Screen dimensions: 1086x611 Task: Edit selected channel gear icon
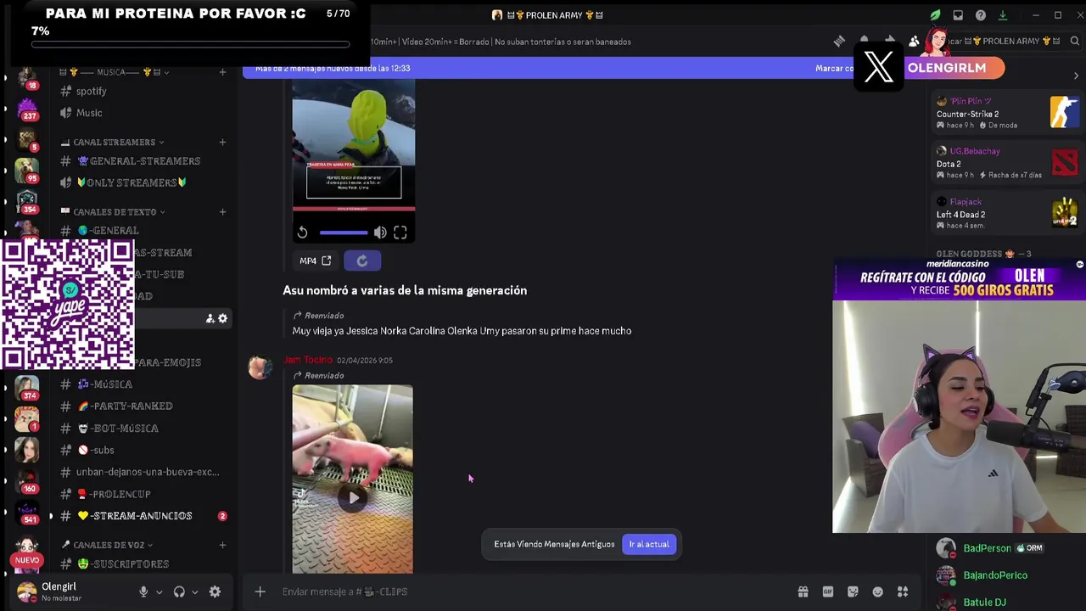tap(223, 318)
